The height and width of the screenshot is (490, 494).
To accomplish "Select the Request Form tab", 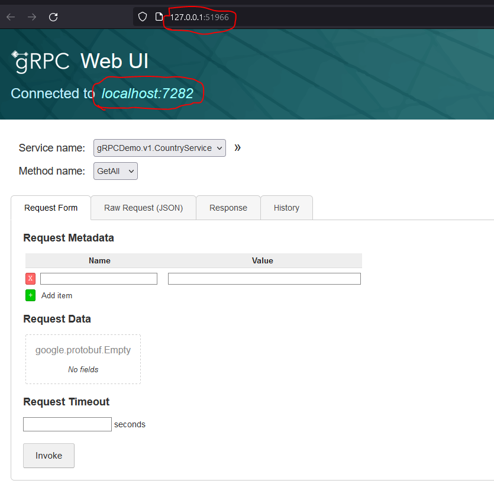I will point(51,208).
